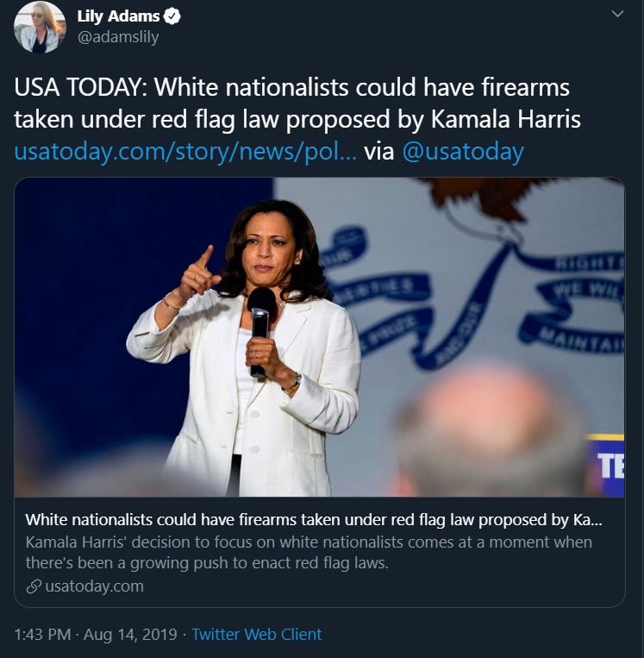The image size is (644, 658).
Task: Click the word 'via' in the tweet
Action: [x=379, y=152]
